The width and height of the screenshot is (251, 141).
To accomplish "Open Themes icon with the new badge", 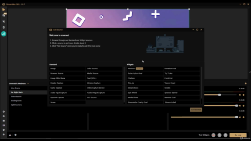I will click(4, 15).
